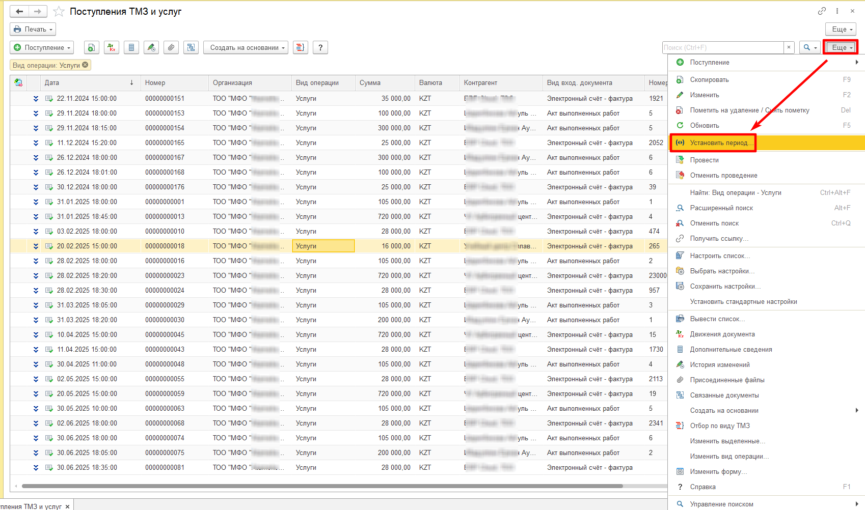Image resolution: width=865 pixels, height=510 pixels.
Task: Open the 'Создать на основании' dropdown
Action: 246,47
